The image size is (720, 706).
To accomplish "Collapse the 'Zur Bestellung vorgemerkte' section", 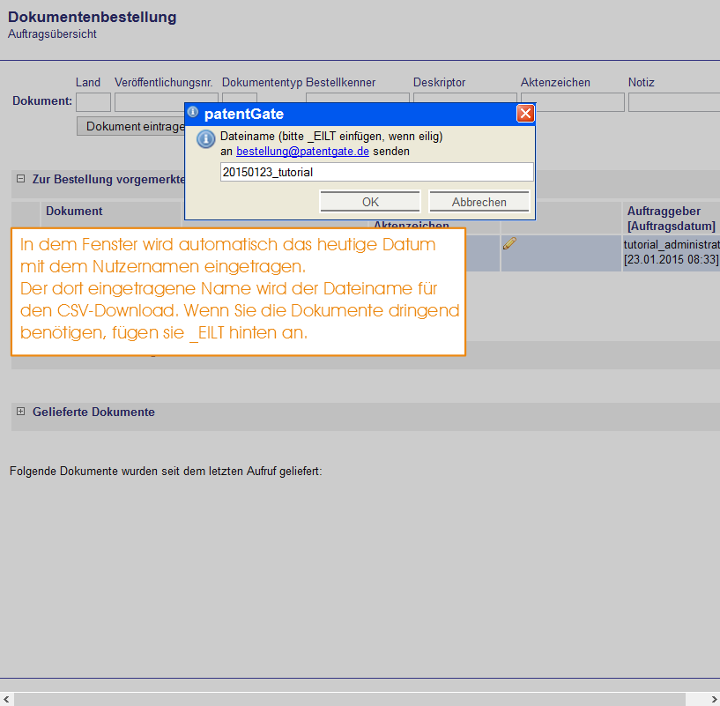I will click(x=20, y=179).
